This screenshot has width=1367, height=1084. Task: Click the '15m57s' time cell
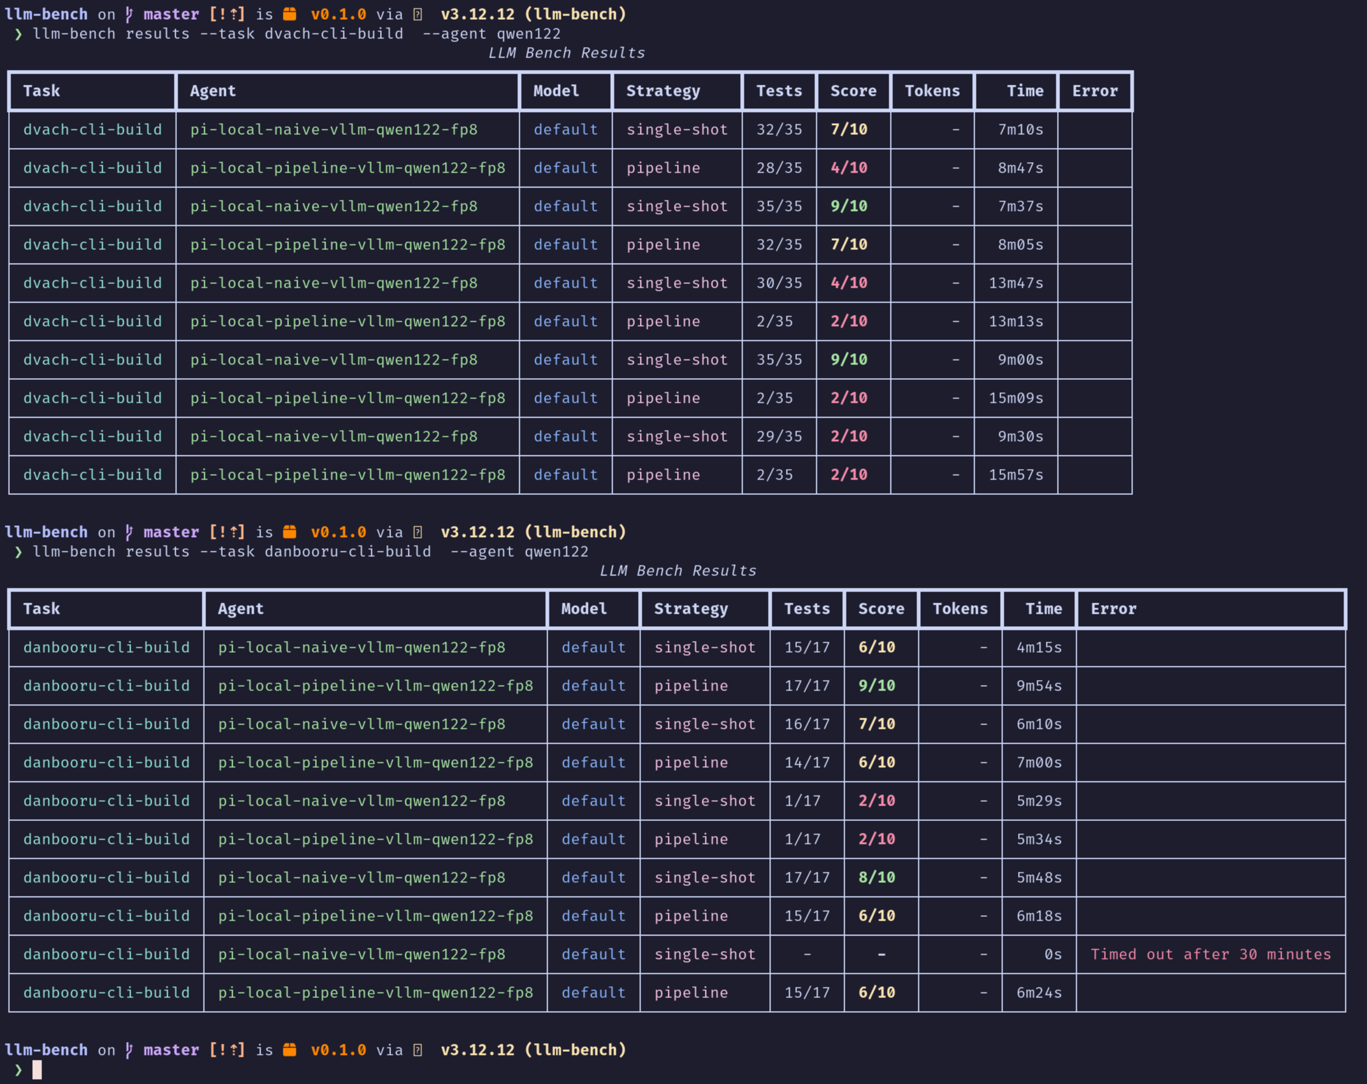click(1016, 475)
